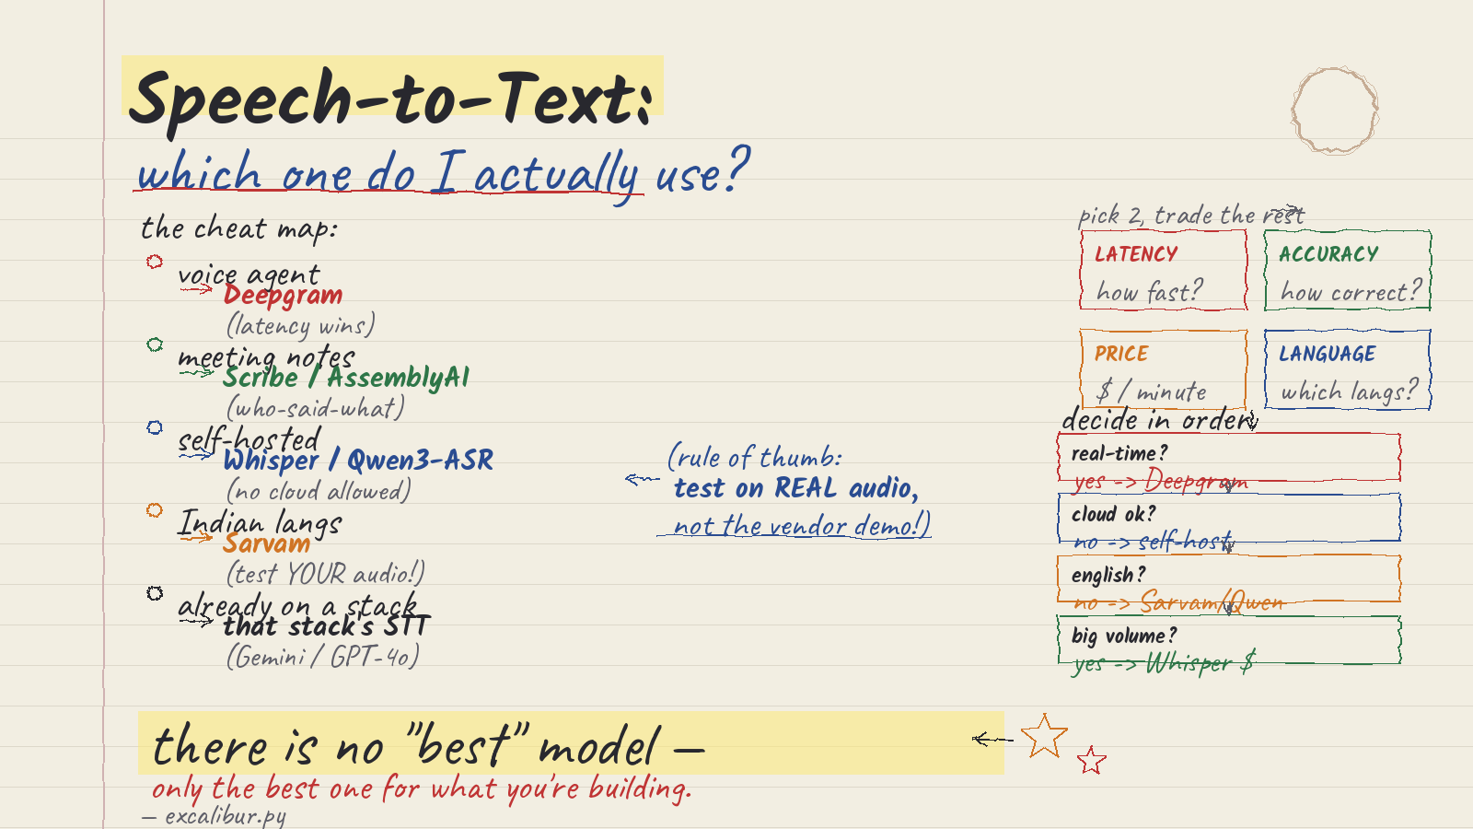
Task: Click the "decide in order:" heading
Action: [x=1160, y=420]
